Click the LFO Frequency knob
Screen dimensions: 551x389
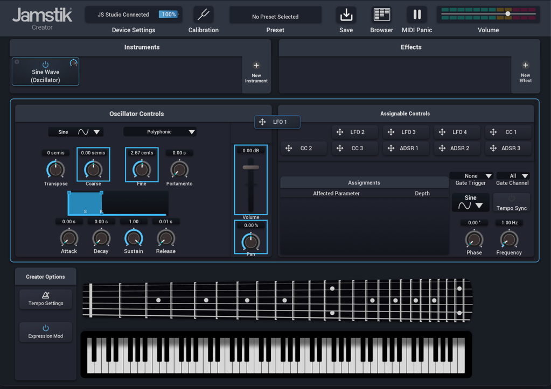[509, 239]
